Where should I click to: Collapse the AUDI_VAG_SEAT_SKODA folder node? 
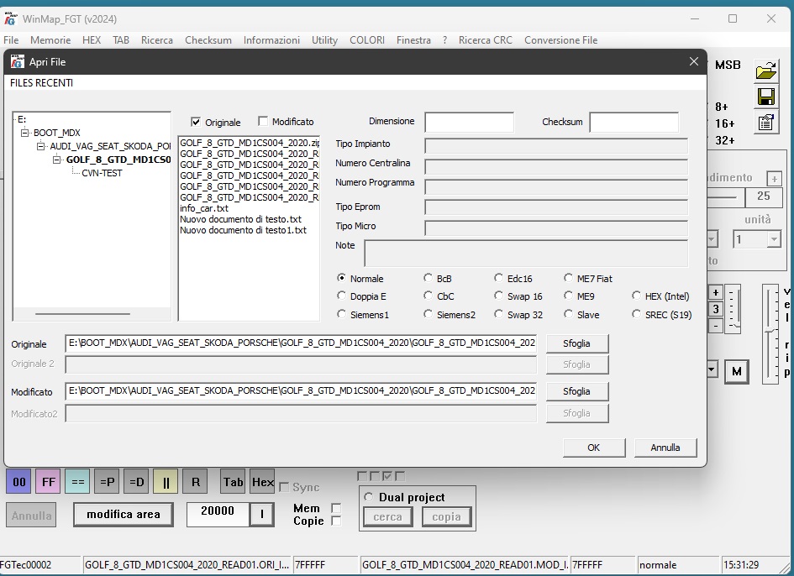tap(41, 146)
